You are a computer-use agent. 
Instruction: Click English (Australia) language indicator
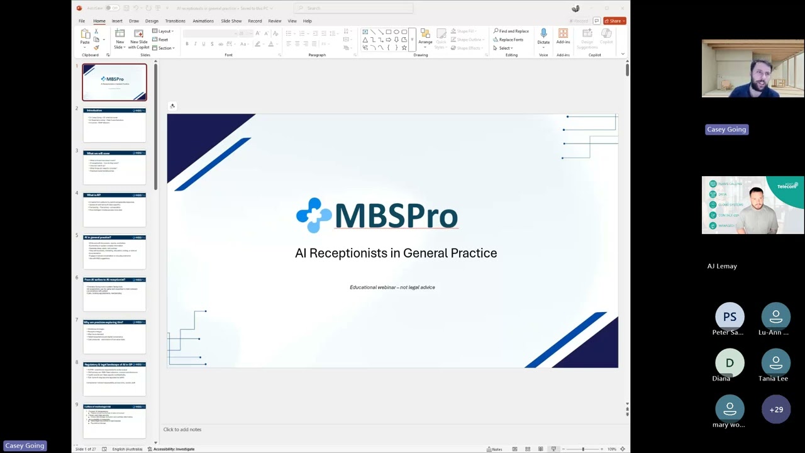[x=127, y=449]
